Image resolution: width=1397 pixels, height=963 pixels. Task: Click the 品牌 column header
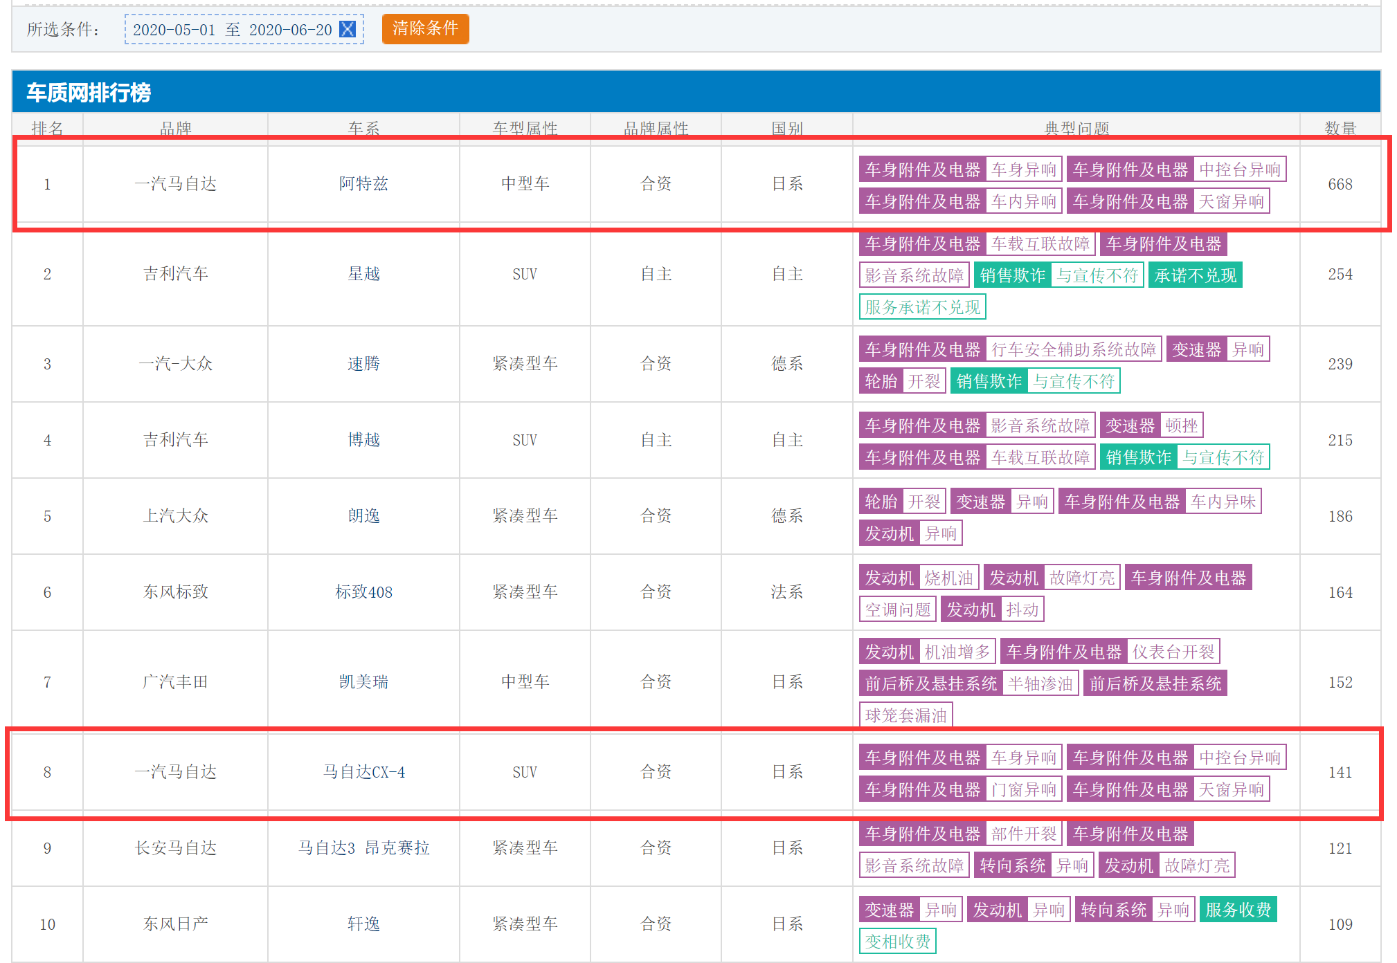point(175,128)
